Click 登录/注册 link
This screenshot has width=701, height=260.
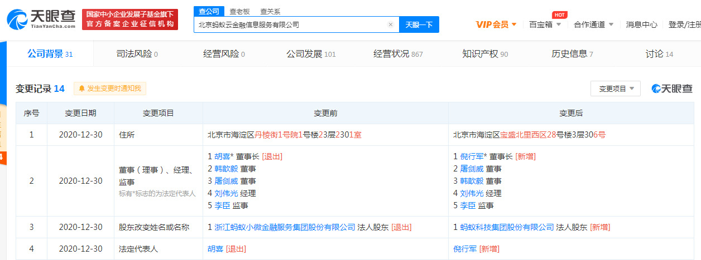point(684,24)
